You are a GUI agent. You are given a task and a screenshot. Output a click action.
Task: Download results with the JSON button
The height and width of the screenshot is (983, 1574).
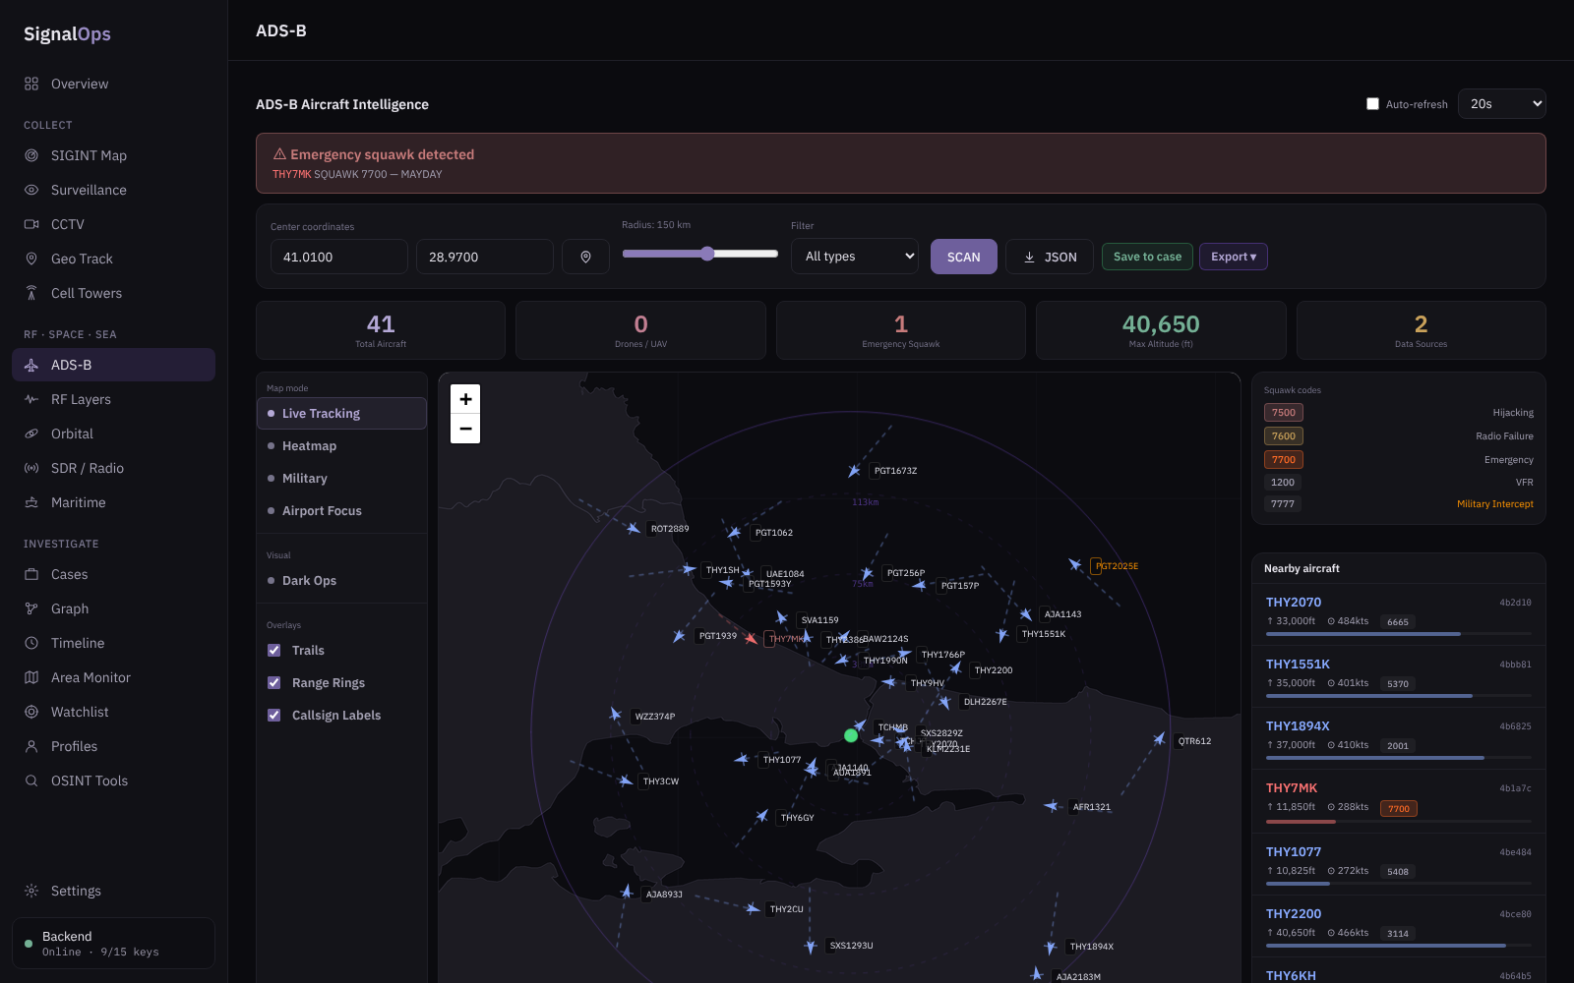[x=1050, y=257]
